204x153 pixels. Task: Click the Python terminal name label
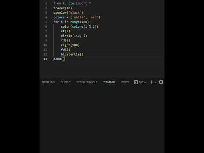[143, 82]
